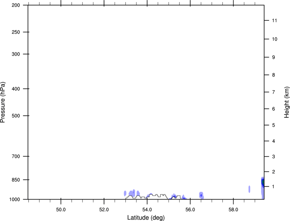290x221 pixels.
Task: Click the 8 km height label
Action: click(x=274, y=75)
